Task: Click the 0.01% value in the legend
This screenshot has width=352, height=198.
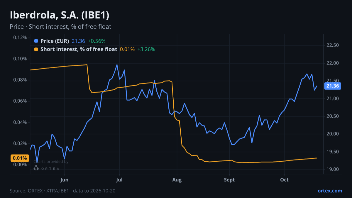Action: 127,49
